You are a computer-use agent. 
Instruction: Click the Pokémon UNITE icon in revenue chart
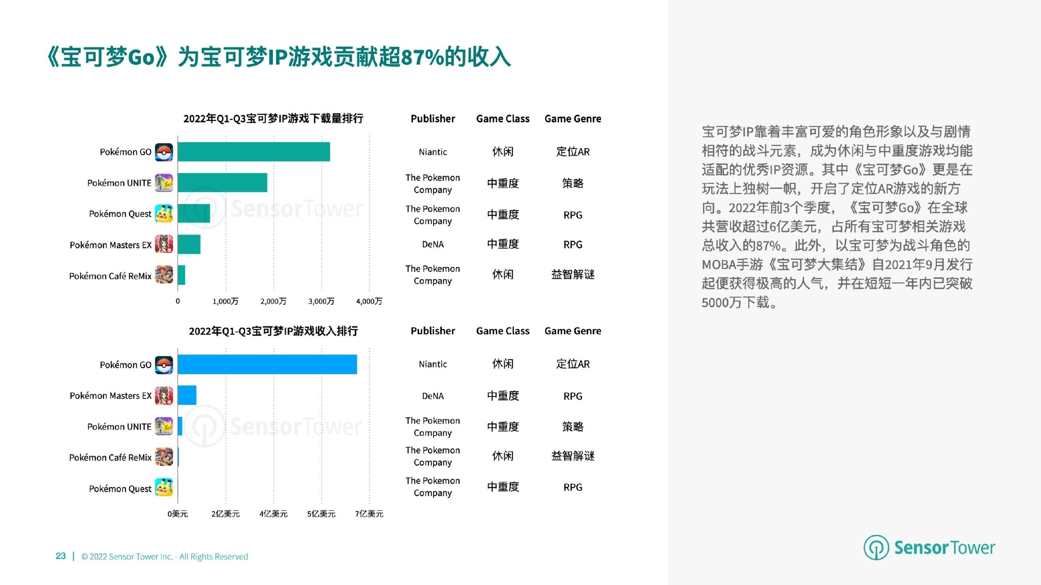point(164,426)
